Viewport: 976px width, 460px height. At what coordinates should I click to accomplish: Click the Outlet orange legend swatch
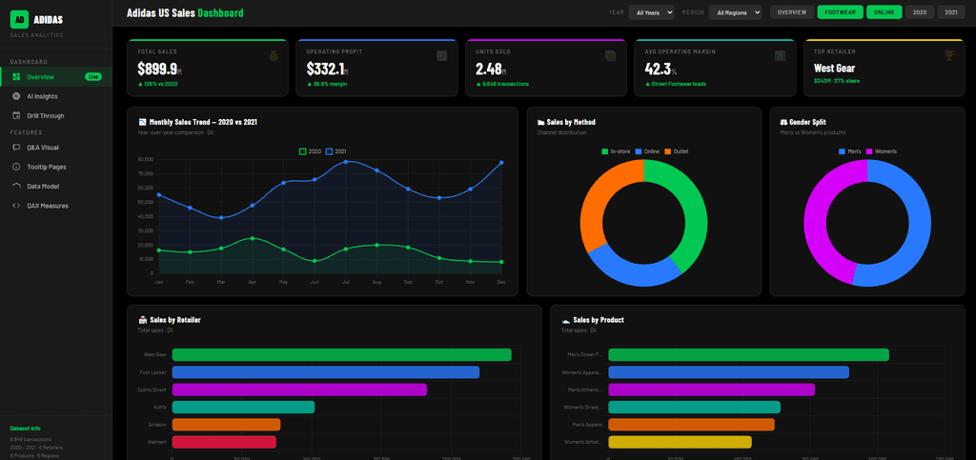point(668,151)
